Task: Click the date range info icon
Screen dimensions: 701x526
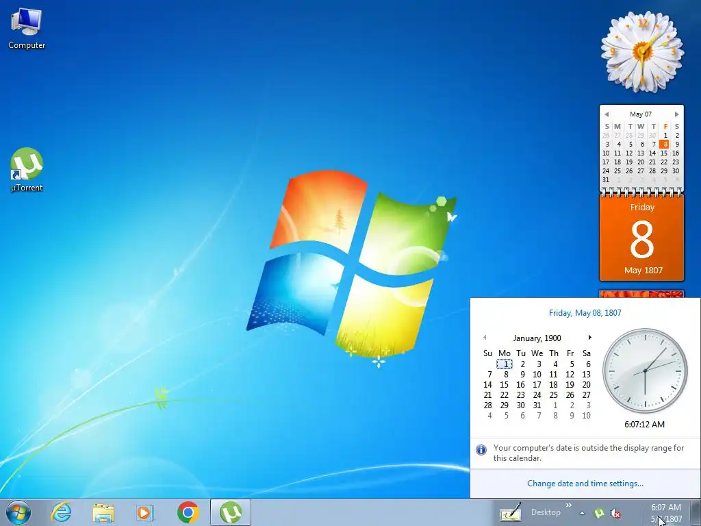Action: point(481,449)
